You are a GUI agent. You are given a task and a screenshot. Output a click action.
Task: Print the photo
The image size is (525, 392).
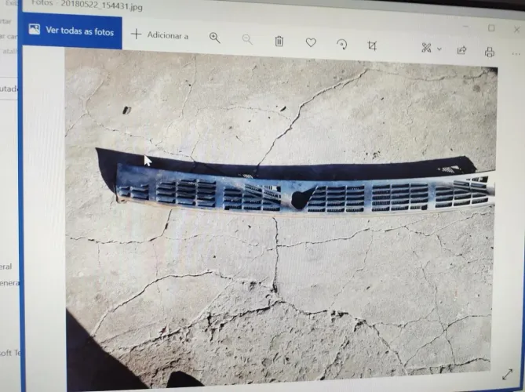point(490,52)
